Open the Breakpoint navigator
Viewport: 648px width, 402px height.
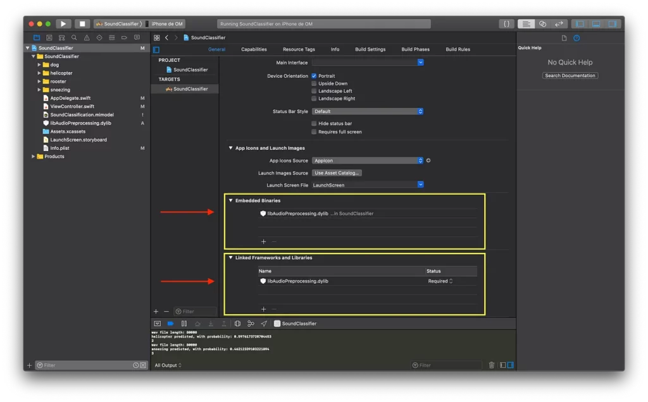[124, 37]
